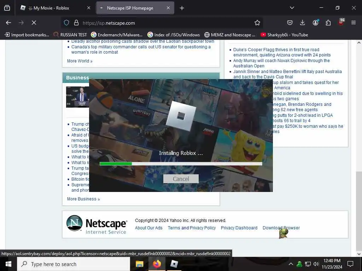
Task: Go back with the back arrow
Action: [8, 23]
